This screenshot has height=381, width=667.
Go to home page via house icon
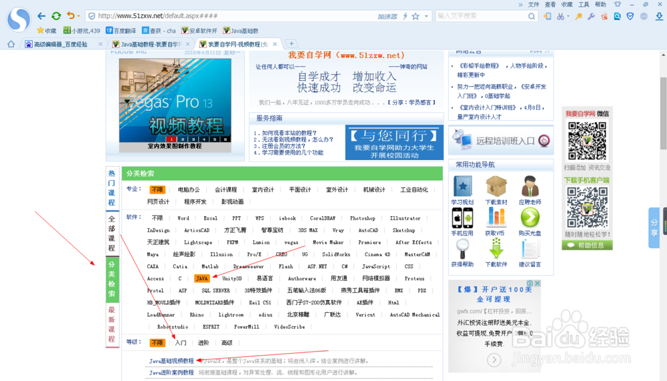click(x=11, y=44)
